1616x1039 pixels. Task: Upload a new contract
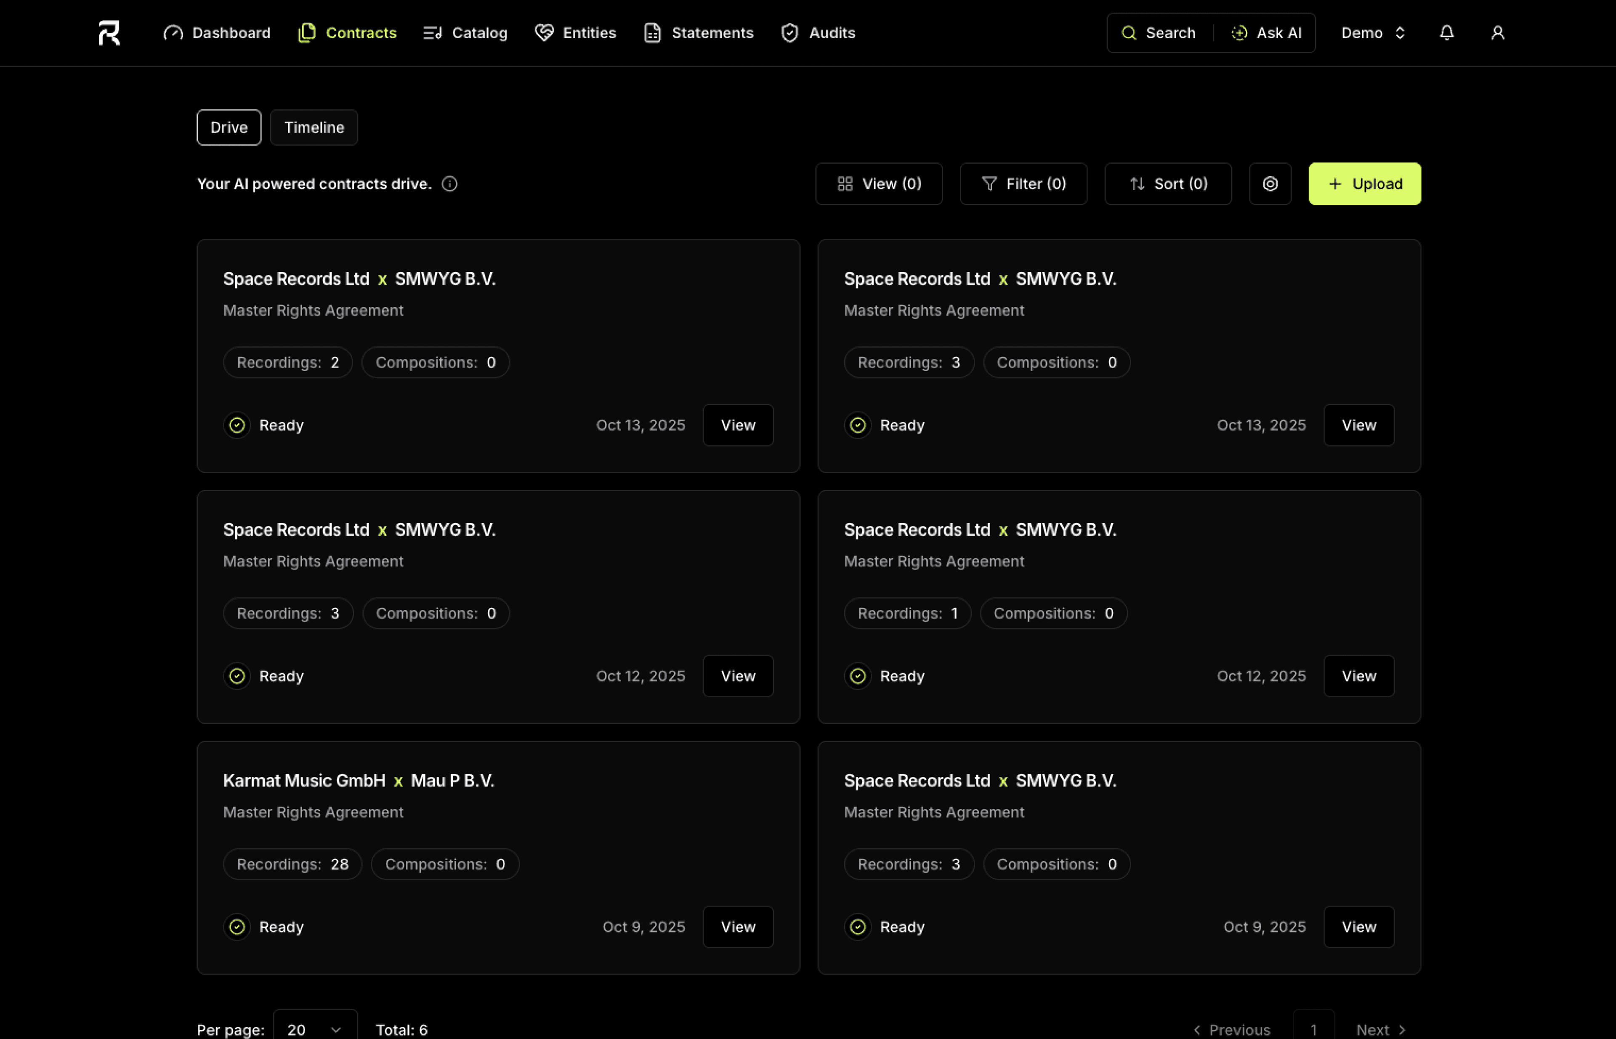point(1364,183)
